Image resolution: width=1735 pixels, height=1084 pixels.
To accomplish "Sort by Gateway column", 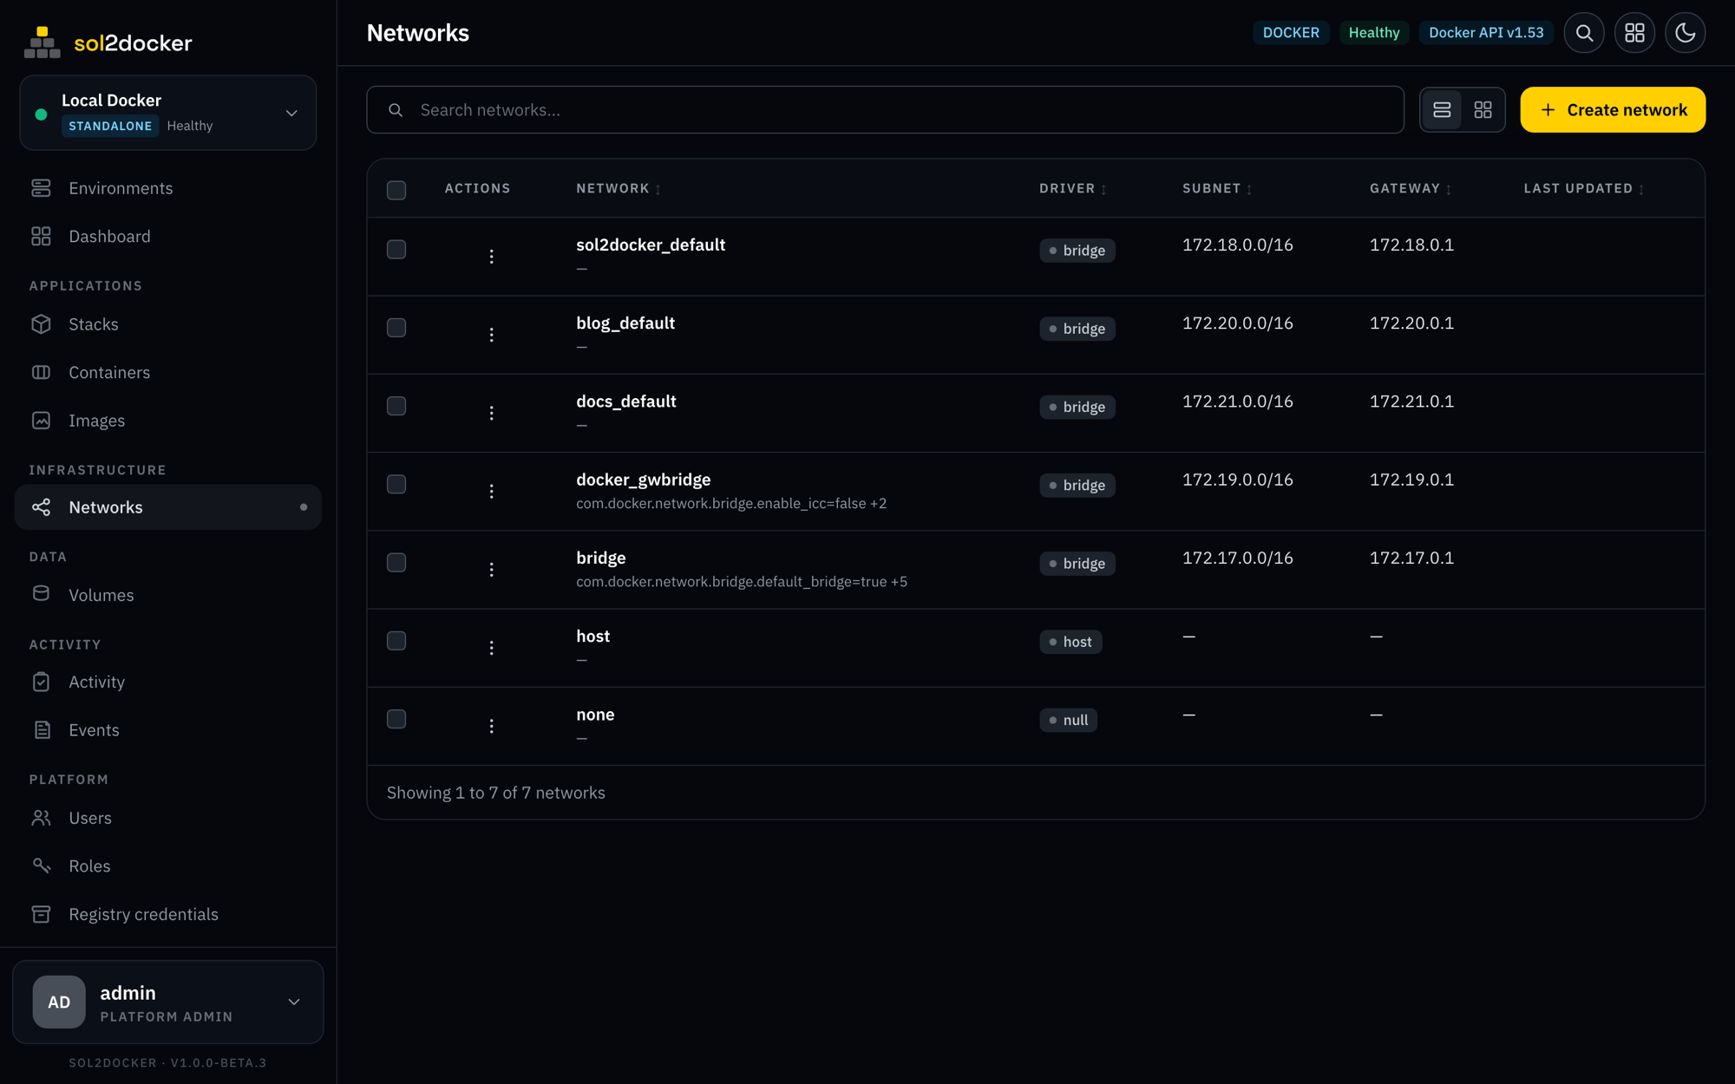I will point(1411,188).
